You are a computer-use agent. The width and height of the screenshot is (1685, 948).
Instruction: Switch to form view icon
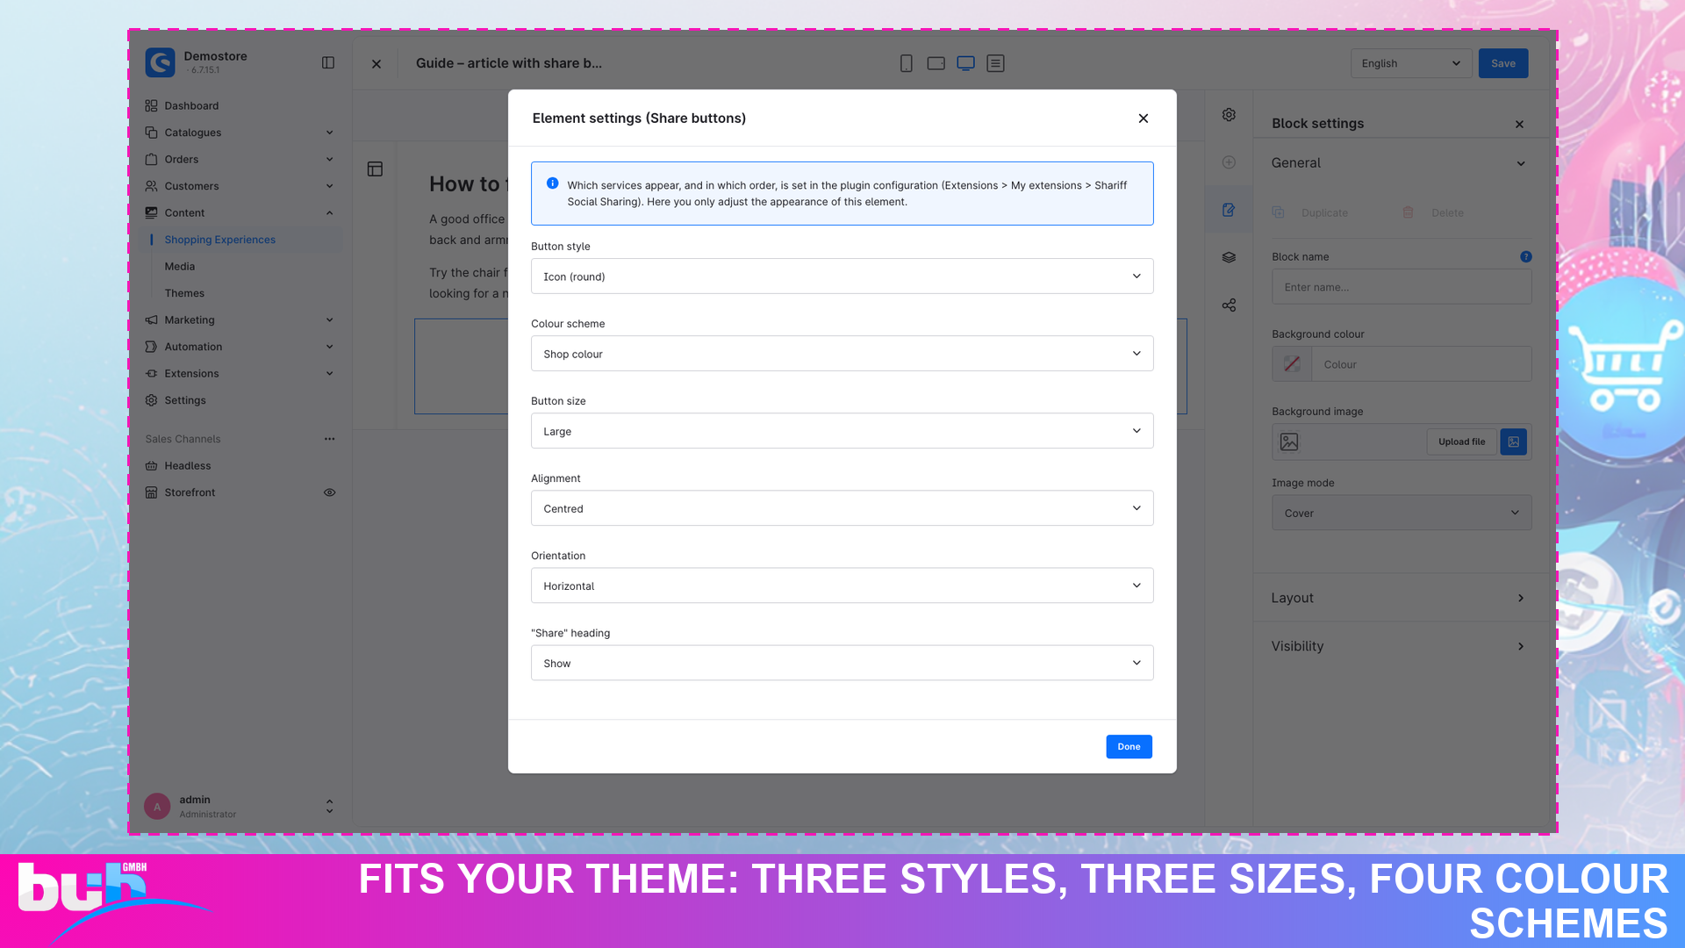tap(995, 63)
